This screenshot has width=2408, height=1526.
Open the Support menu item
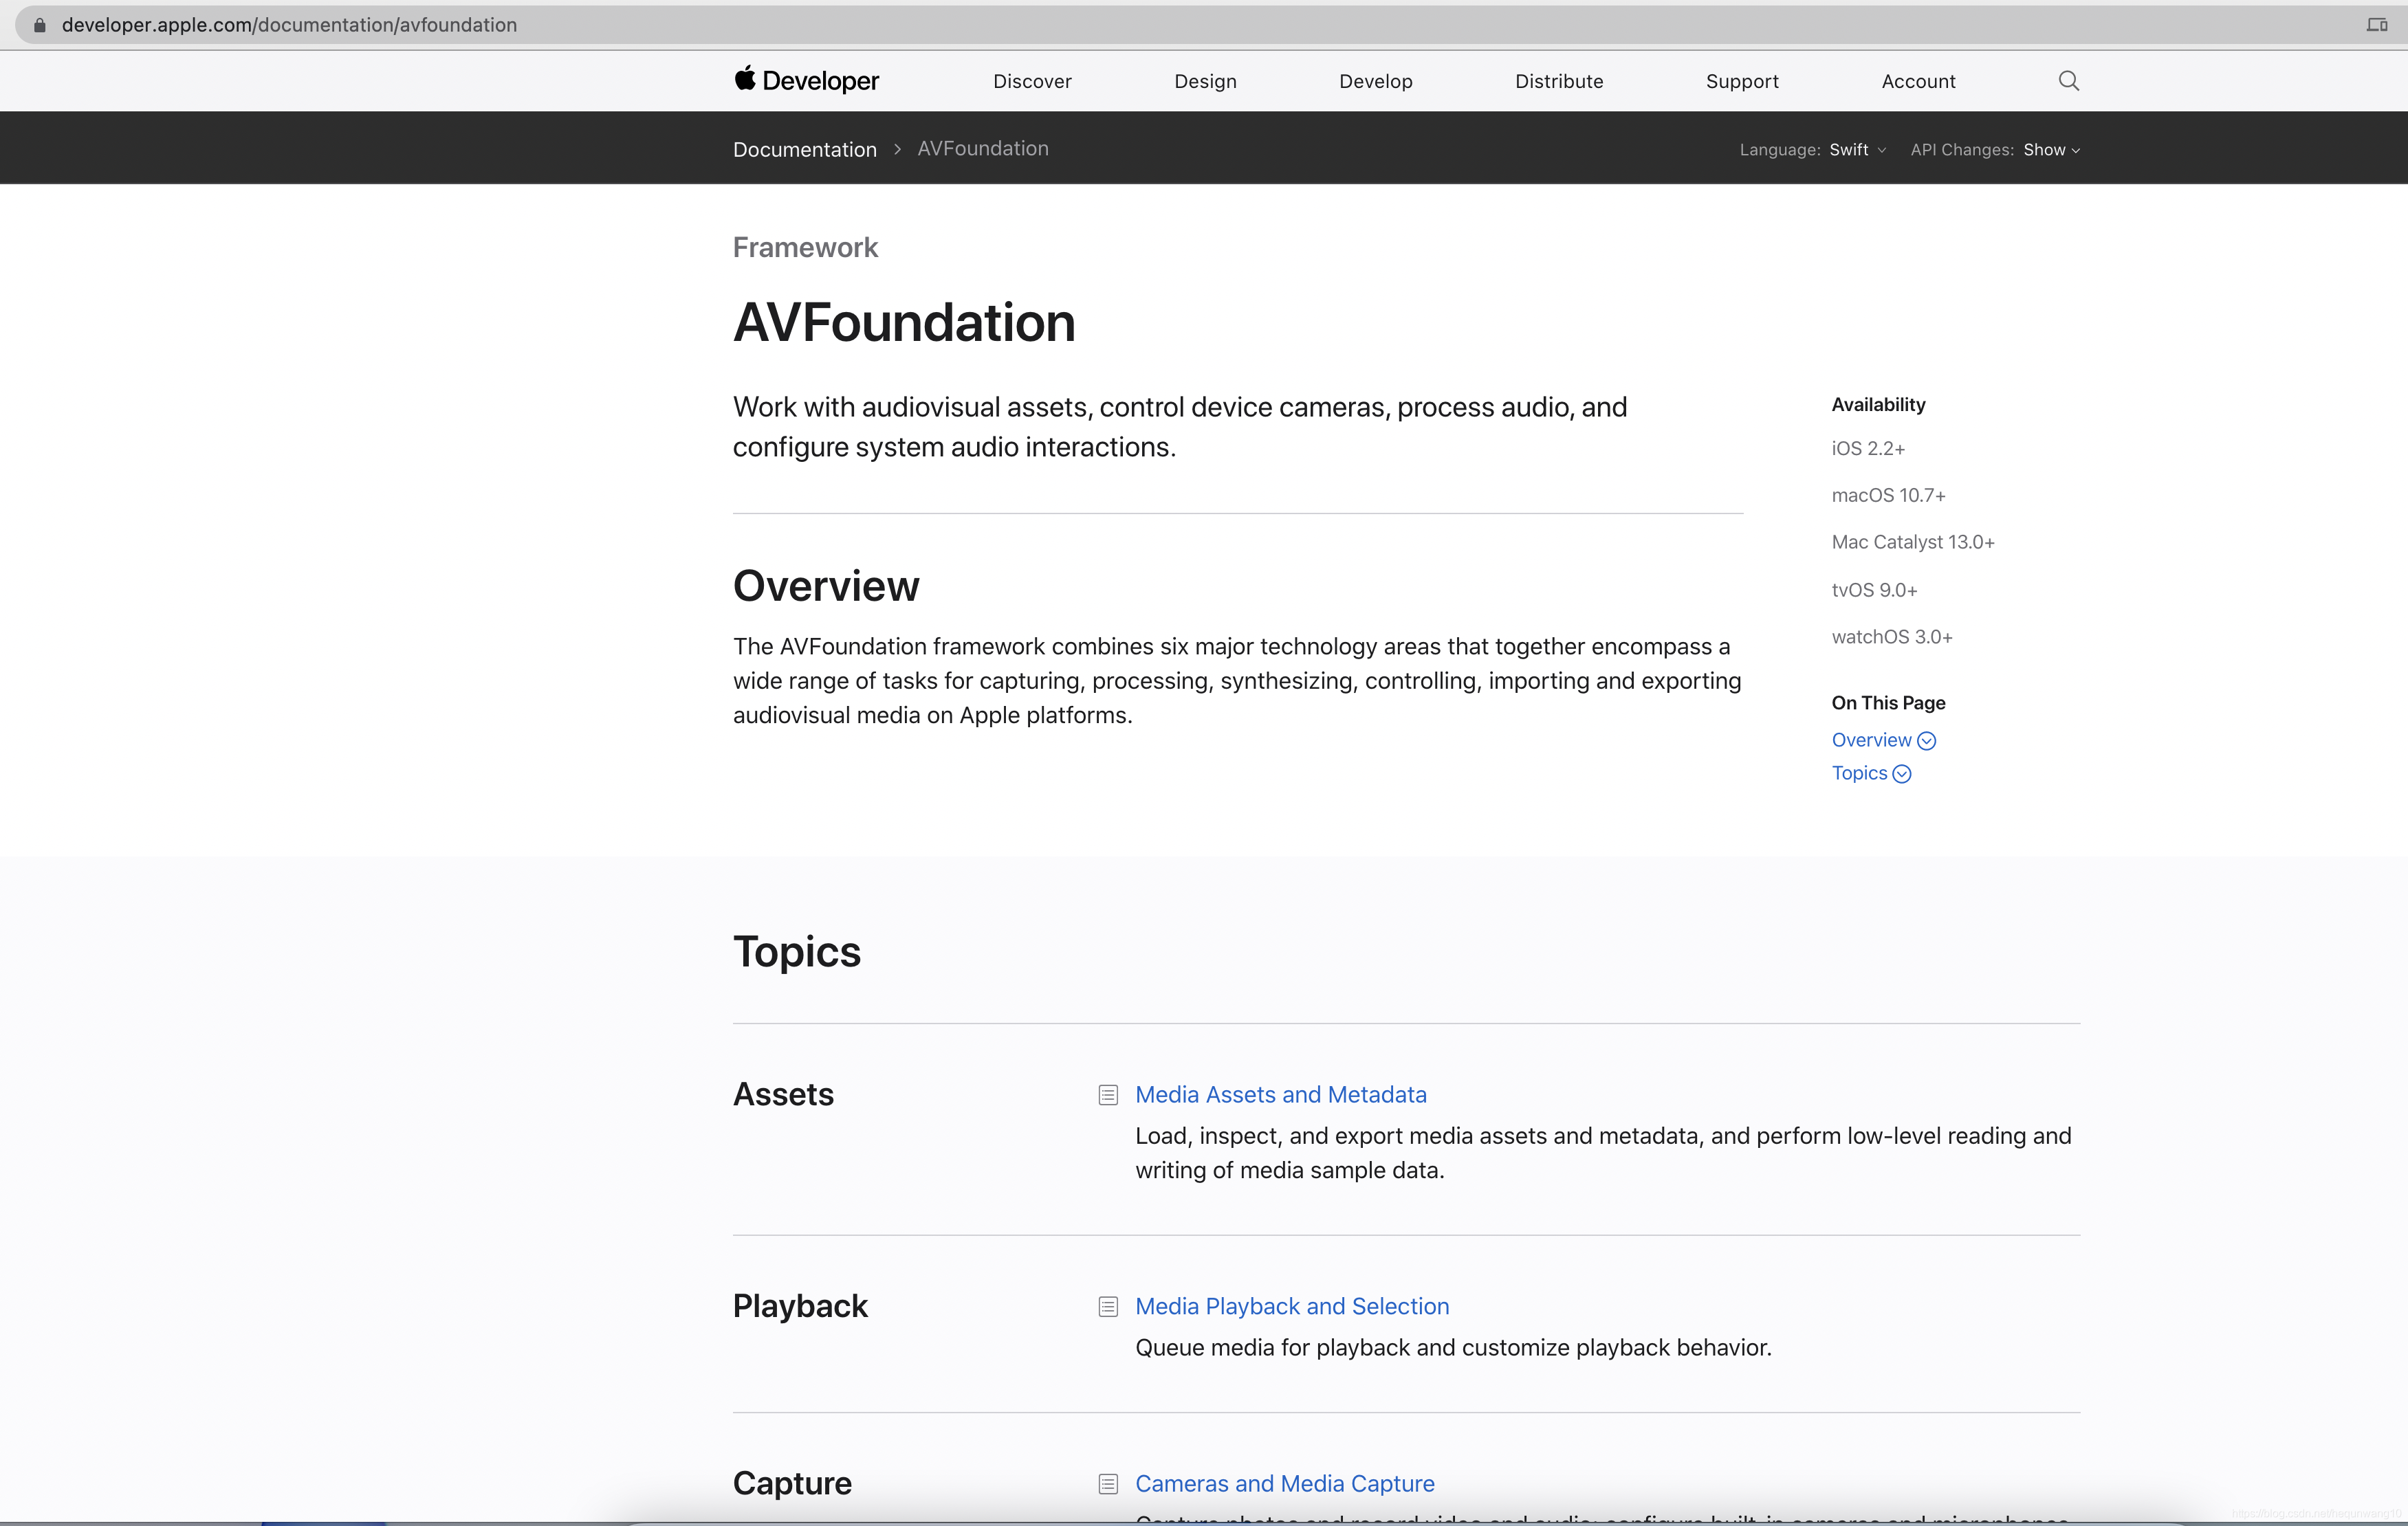click(x=1741, y=81)
